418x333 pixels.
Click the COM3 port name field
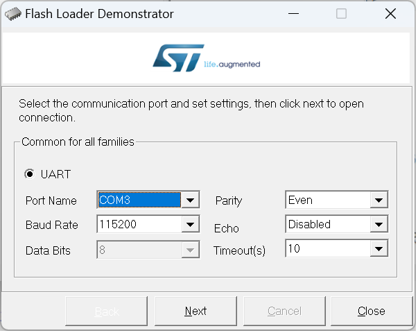139,200
